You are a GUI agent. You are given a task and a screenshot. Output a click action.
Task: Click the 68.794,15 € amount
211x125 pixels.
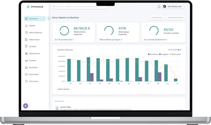click(82, 28)
